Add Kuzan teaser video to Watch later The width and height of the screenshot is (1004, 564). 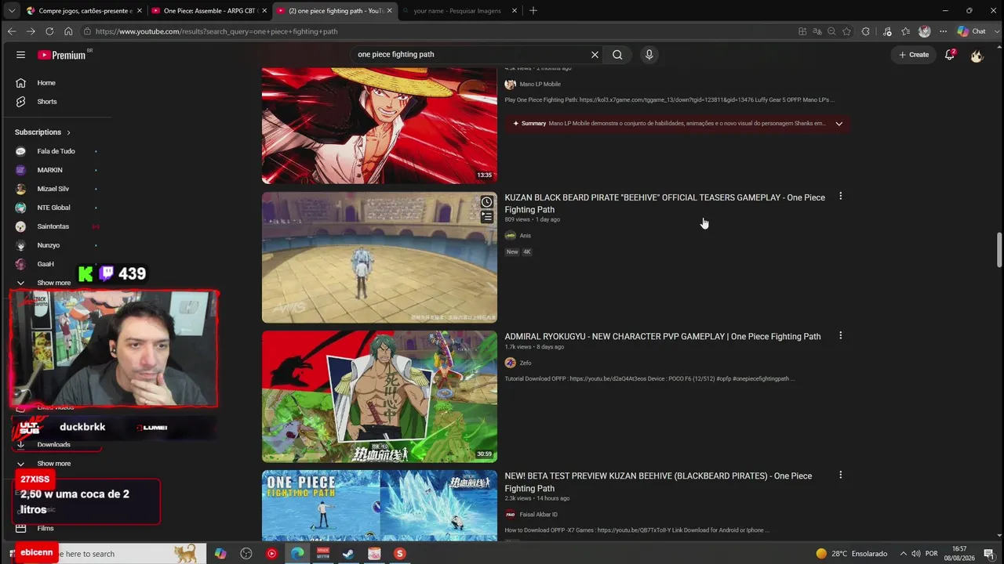click(x=487, y=202)
